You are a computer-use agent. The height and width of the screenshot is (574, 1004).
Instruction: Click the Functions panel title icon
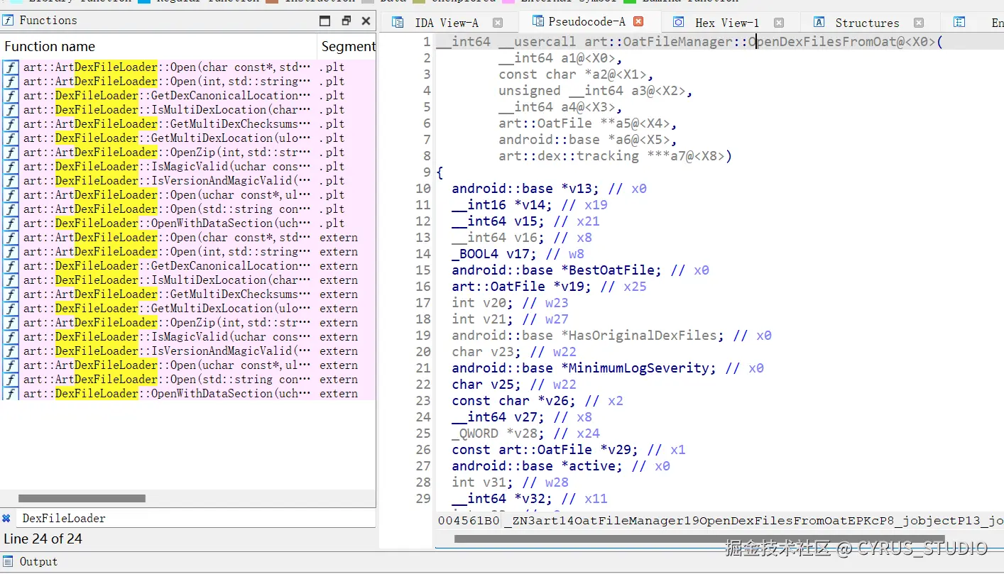pyautogui.click(x=9, y=21)
